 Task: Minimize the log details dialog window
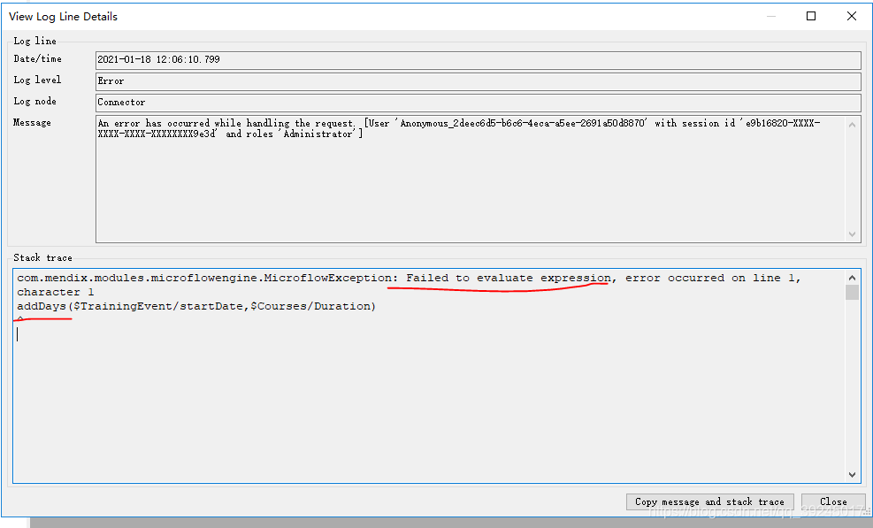[x=770, y=16]
